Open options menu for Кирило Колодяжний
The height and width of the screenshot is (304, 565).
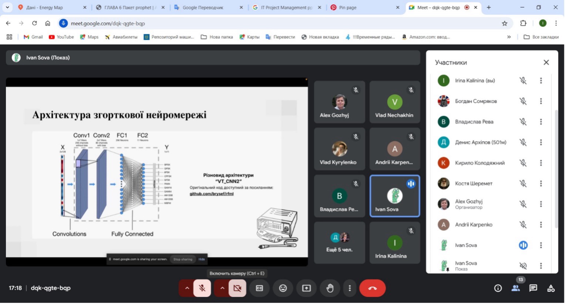coord(541,163)
